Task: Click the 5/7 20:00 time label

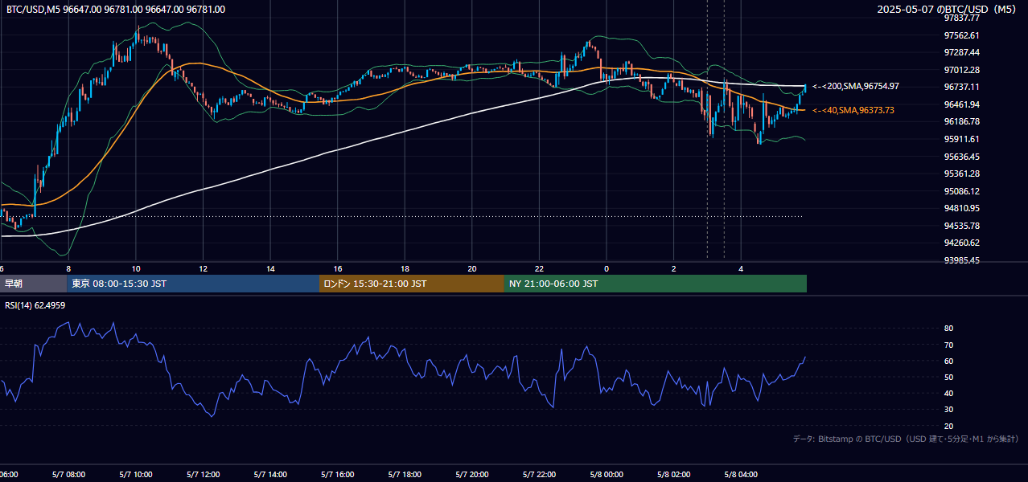Action: coord(472,475)
